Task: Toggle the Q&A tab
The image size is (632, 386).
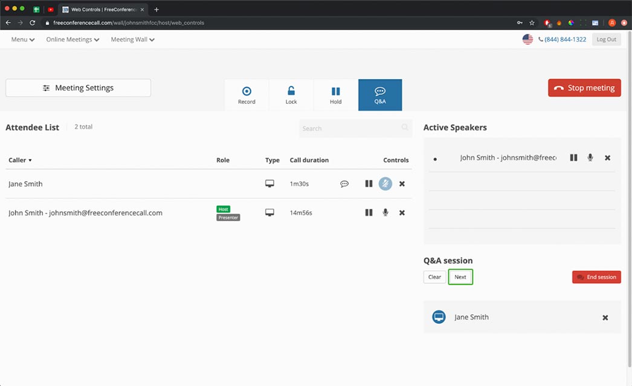Action: (x=379, y=95)
